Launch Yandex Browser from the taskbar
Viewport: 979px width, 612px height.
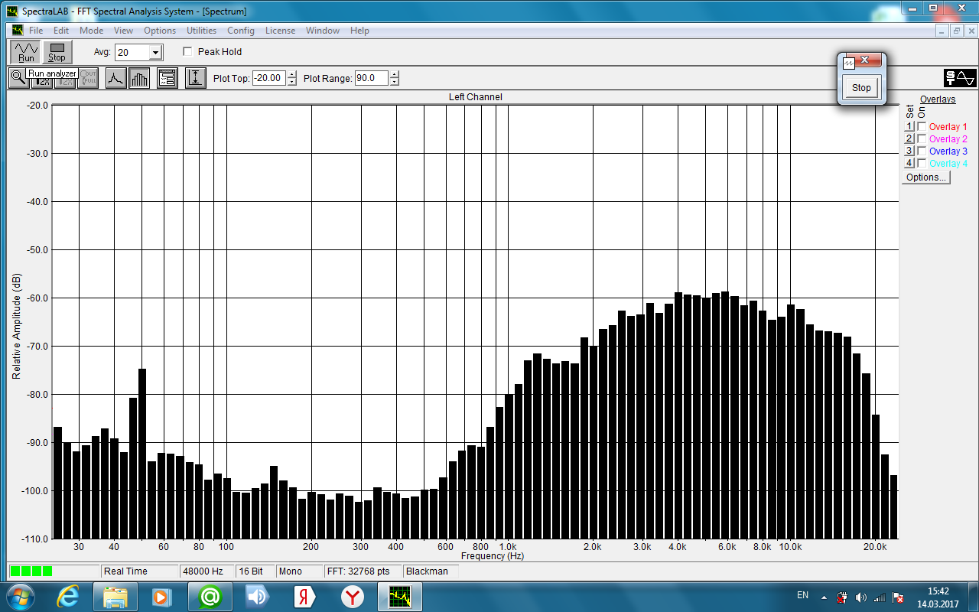coord(352,597)
